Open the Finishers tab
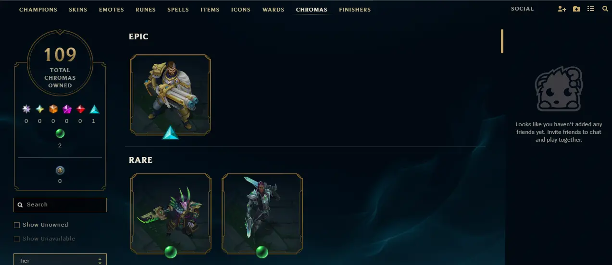The width and height of the screenshot is (612, 265). pos(355,10)
